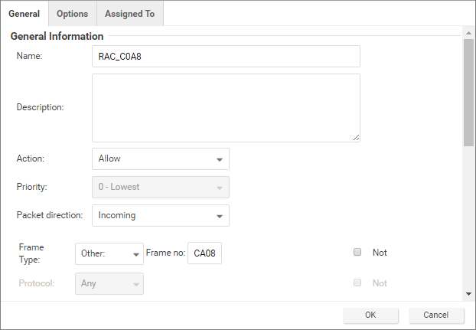The width and height of the screenshot is (476, 330).
Task: Open the Protocol dropdown set to Any
Action: pyautogui.click(x=109, y=284)
